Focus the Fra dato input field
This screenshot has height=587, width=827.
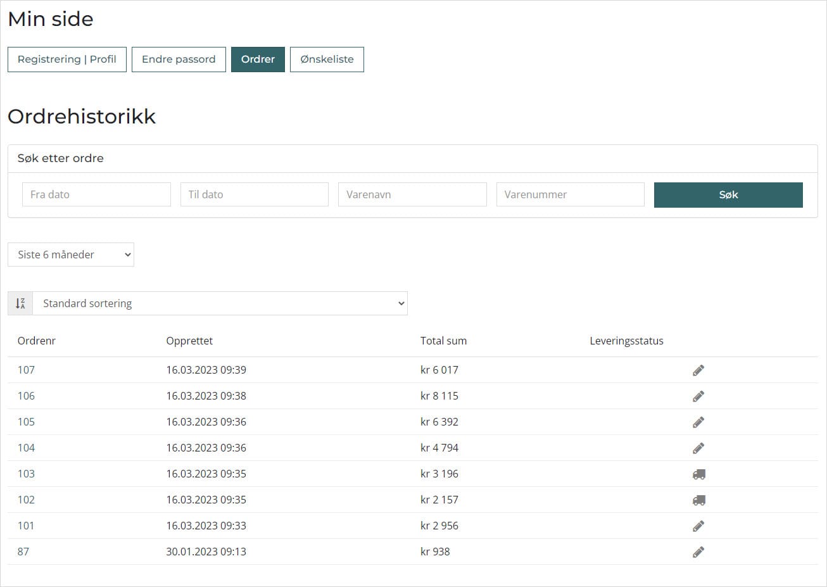coord(96,194)
